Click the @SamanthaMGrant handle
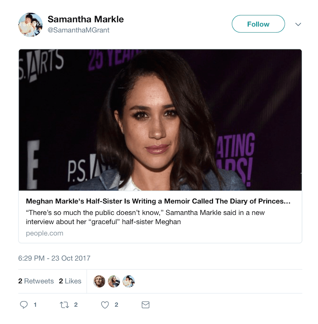Screen dimensions: 318x324 (79, 30)
